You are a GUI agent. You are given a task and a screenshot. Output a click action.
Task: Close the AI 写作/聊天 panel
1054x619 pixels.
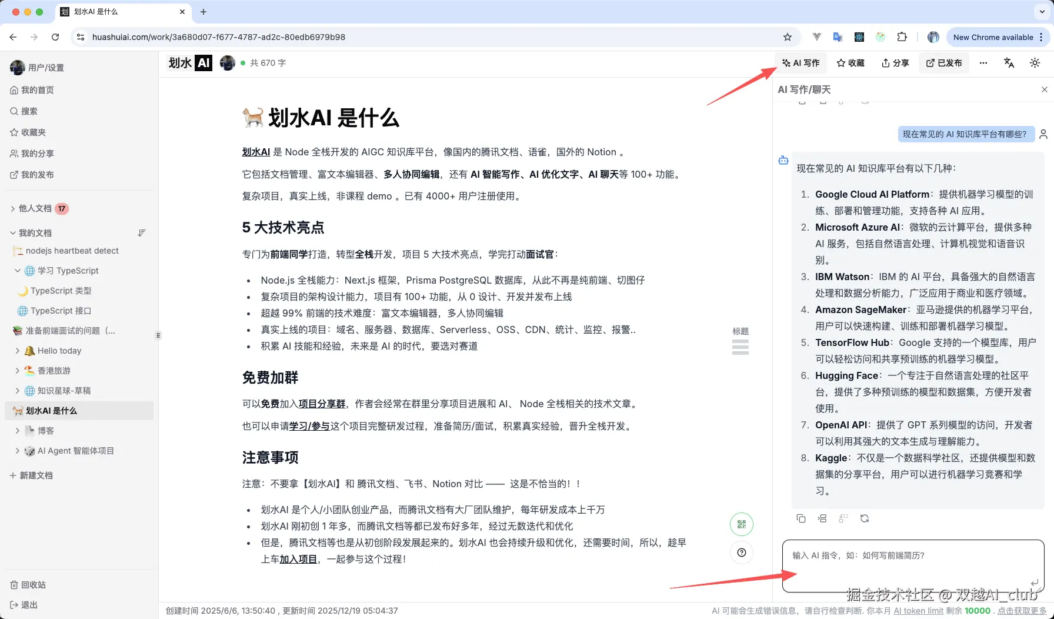coord(1045,89)
